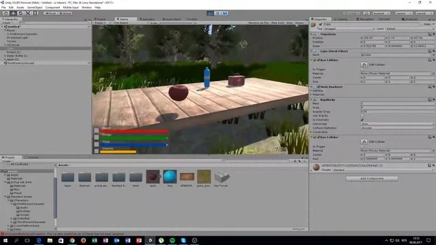Open the File menu
This screenshot has height=245, width=436.
click(3, 7)
